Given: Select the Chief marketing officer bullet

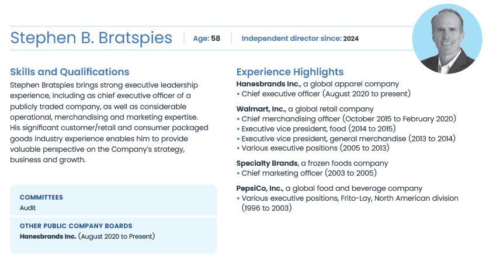Looking at the screenshot, I should (309, 173).
